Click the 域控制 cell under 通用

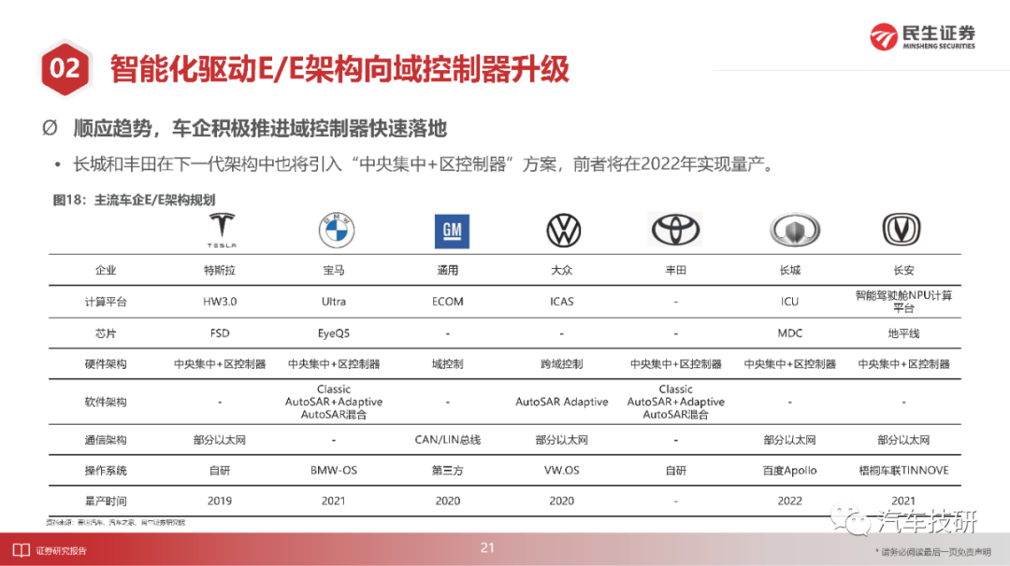pyautogui.click(x=448, y=364)
